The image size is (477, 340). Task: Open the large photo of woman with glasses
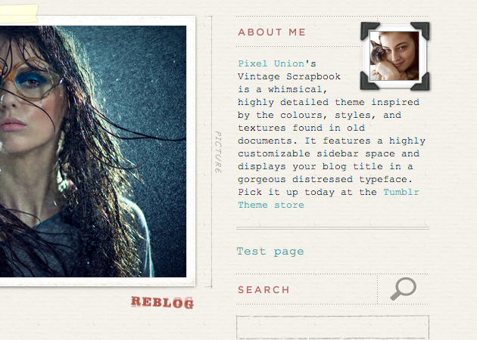pyautogui.click(x=93, y=151)
